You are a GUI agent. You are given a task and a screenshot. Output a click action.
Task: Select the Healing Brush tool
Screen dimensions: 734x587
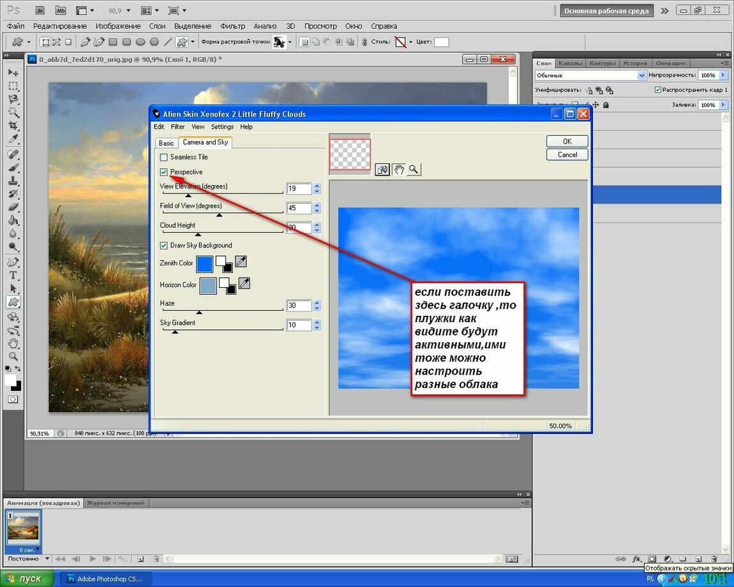point(13,154)
